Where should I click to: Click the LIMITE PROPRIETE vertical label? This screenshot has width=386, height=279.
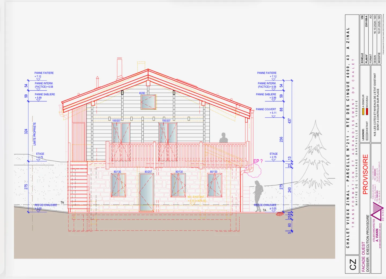coord(35,134)
